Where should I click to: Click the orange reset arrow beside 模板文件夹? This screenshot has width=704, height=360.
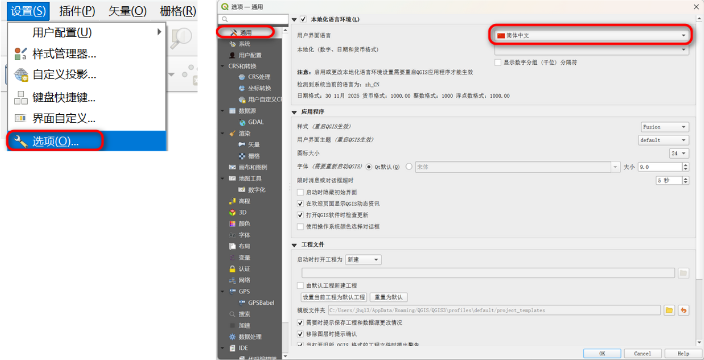click(x=683, y=310)
